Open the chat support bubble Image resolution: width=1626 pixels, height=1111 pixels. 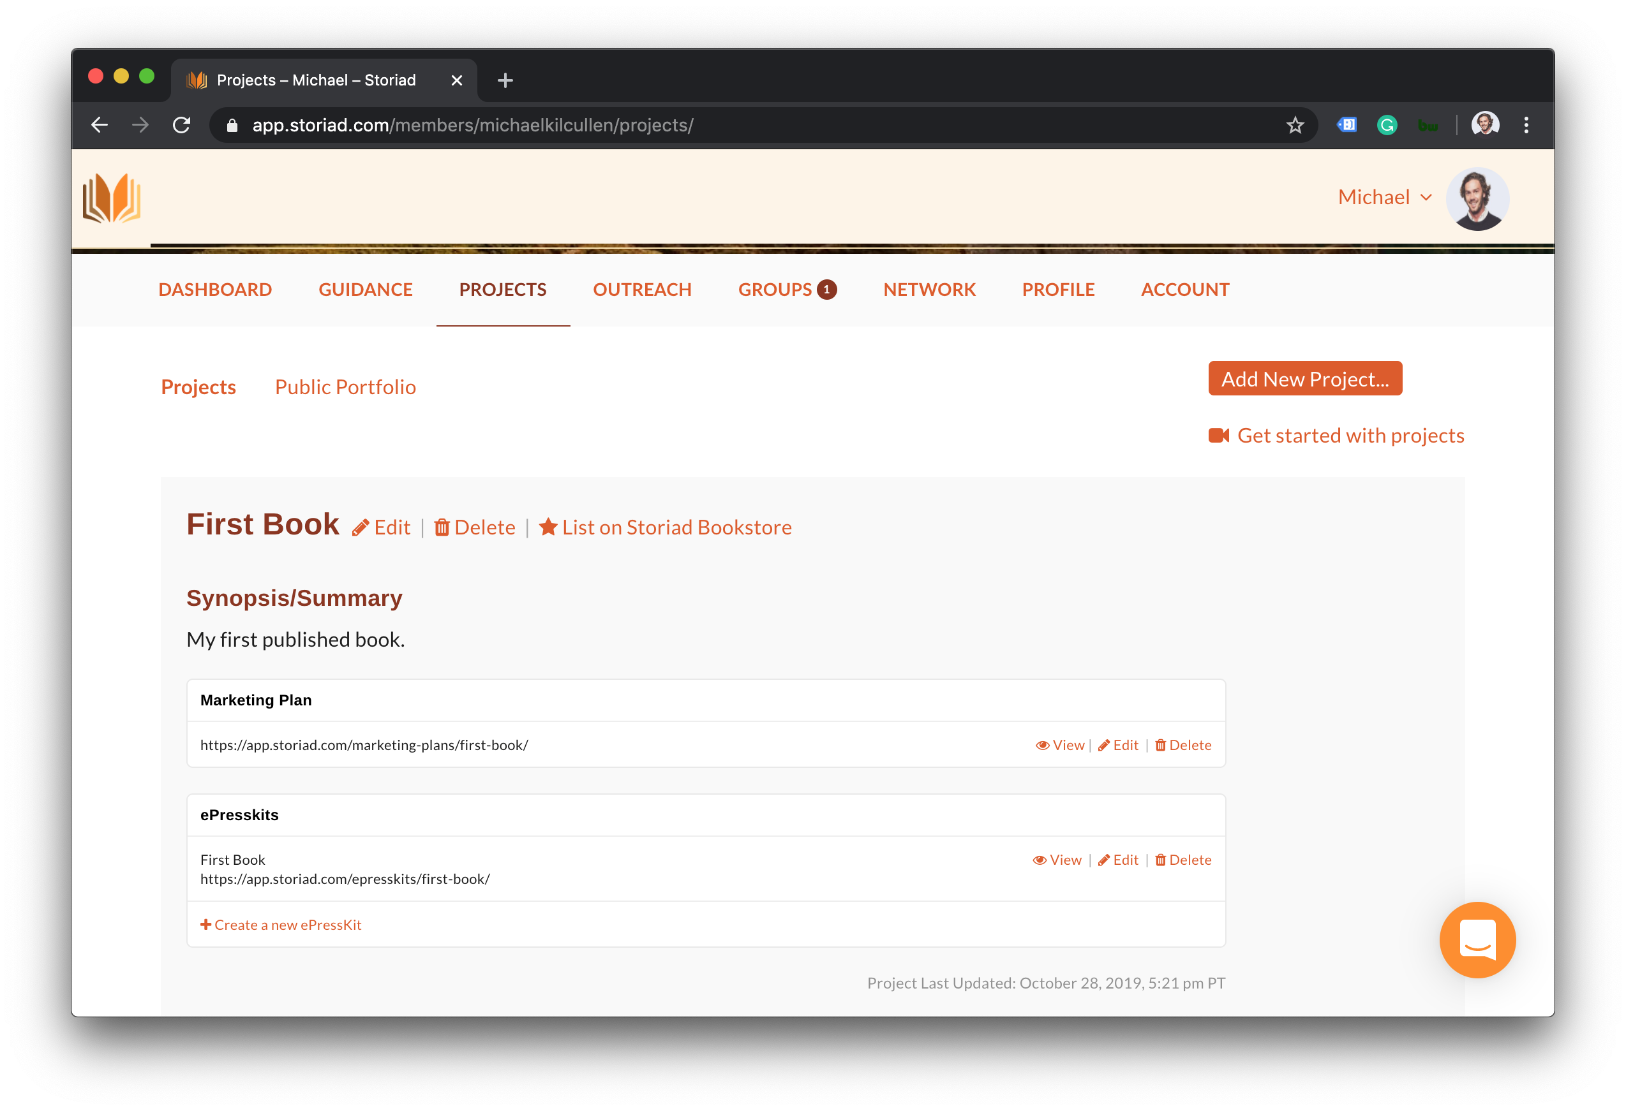(1477, 939)
